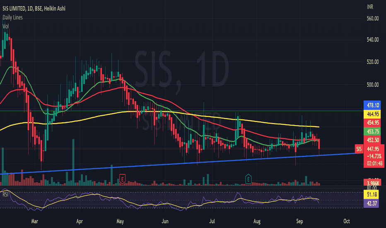The width and height of the screenshot is (386, 228).
Task: Open the teal earnings E marker near August
Action: 248,179
